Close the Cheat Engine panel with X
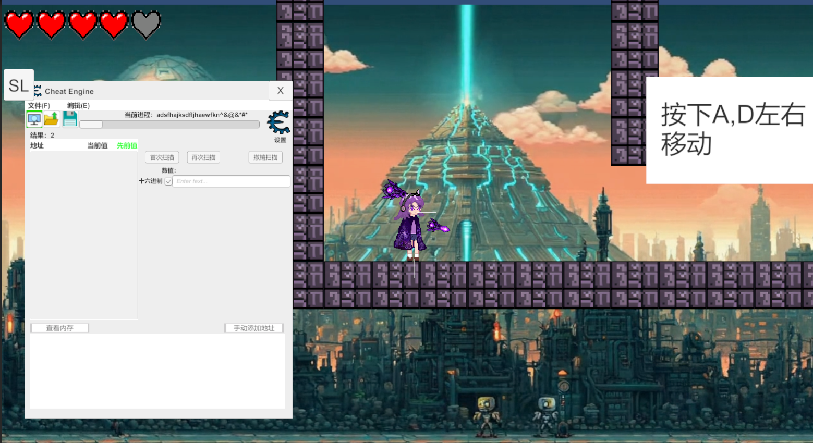 [281, 91]
